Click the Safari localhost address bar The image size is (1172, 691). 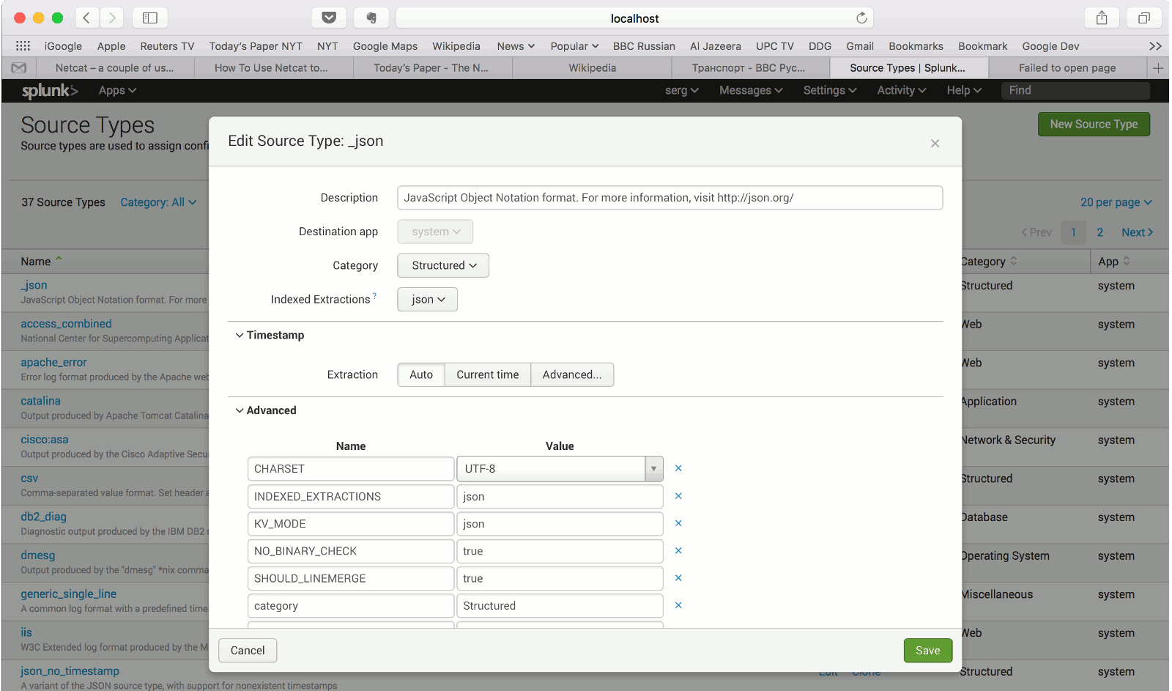tap(634, 18)
